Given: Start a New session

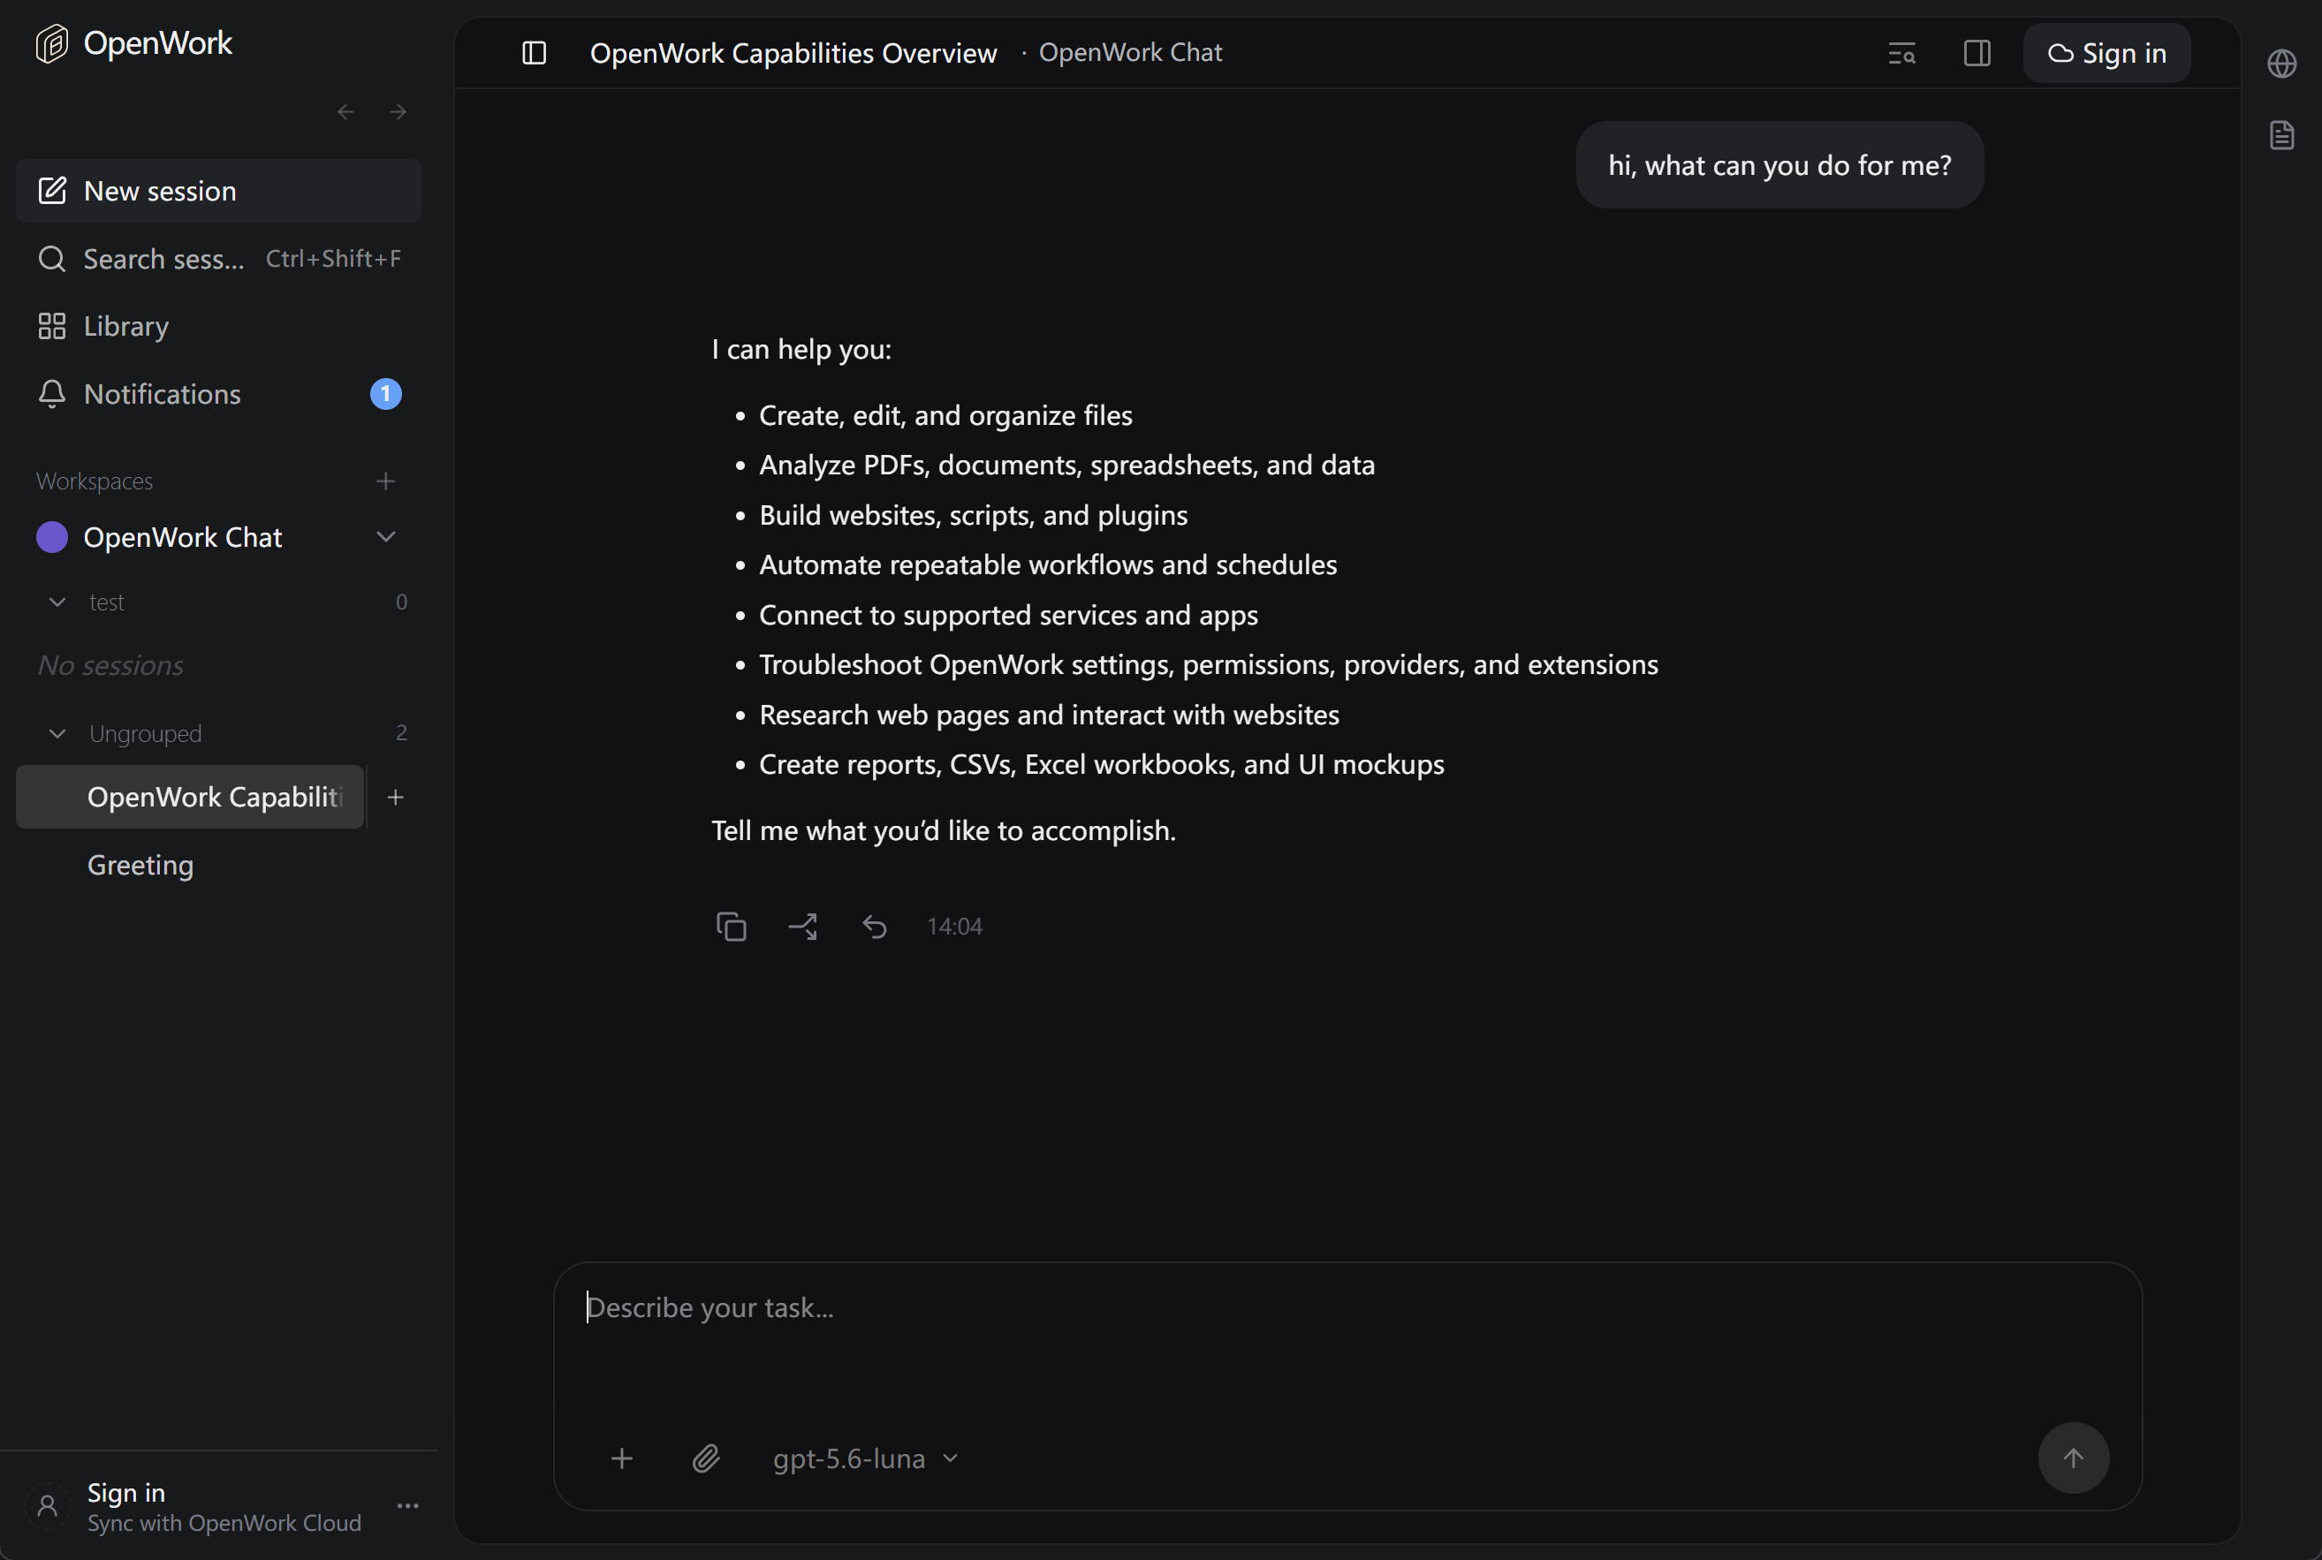Looking at the screenshot, I should 219,191.
